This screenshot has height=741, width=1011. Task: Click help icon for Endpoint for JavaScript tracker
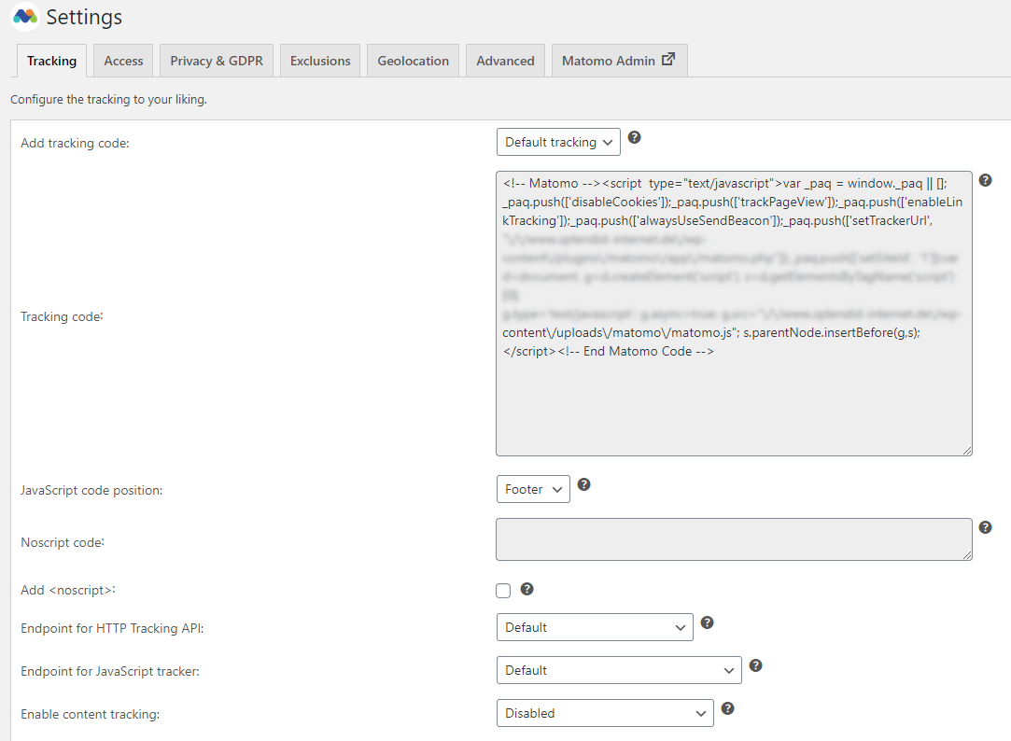click(x=756, y=665)
